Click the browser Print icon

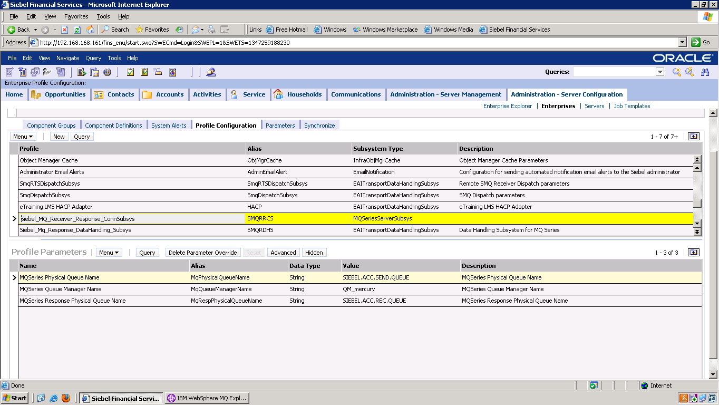[x=211, y=30]
